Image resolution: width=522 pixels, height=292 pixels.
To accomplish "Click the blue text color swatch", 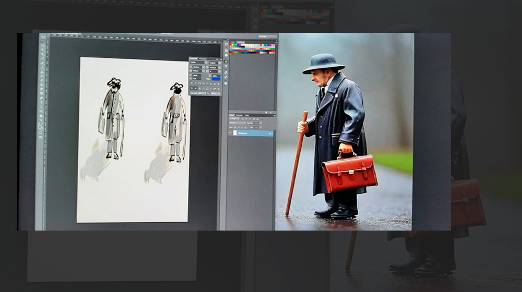I will [216, 79].
